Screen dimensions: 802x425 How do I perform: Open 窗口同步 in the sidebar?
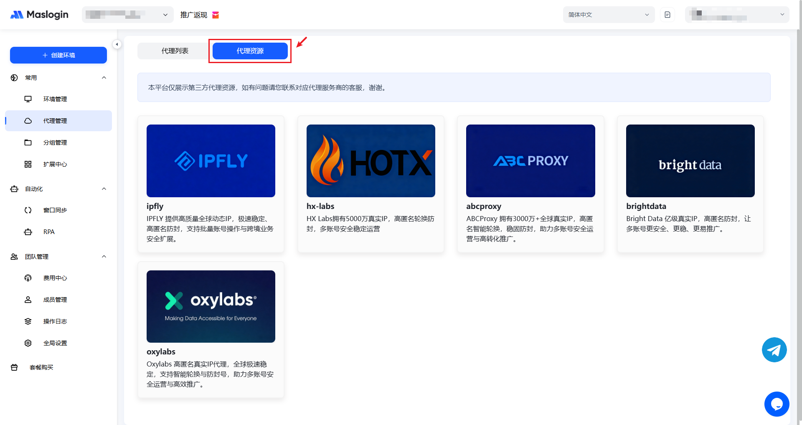coord(55,210)
